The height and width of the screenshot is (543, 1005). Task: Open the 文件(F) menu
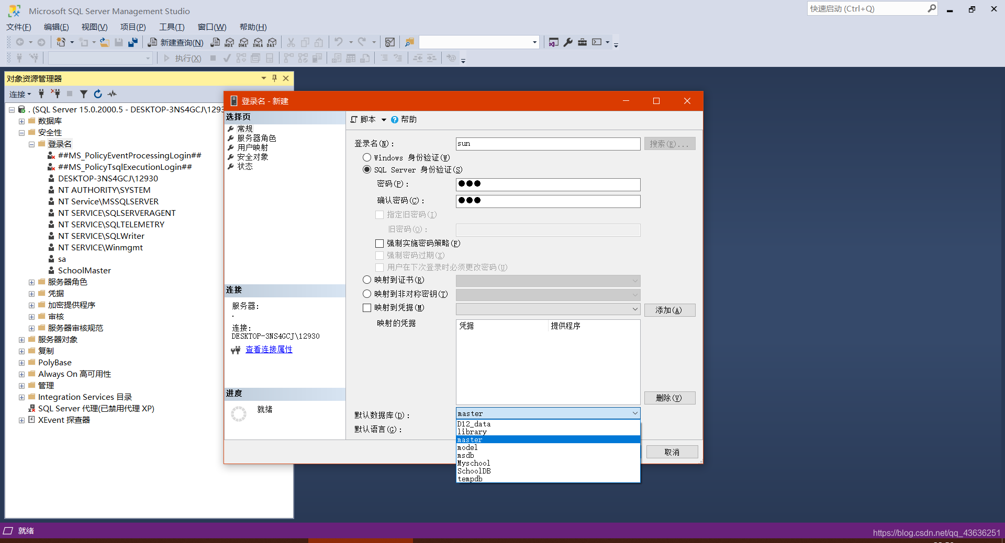point(19,27)
